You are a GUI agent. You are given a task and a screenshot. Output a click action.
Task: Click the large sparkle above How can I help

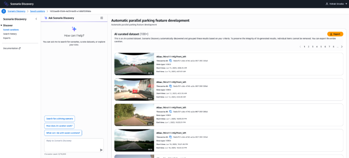coord(74,29)
